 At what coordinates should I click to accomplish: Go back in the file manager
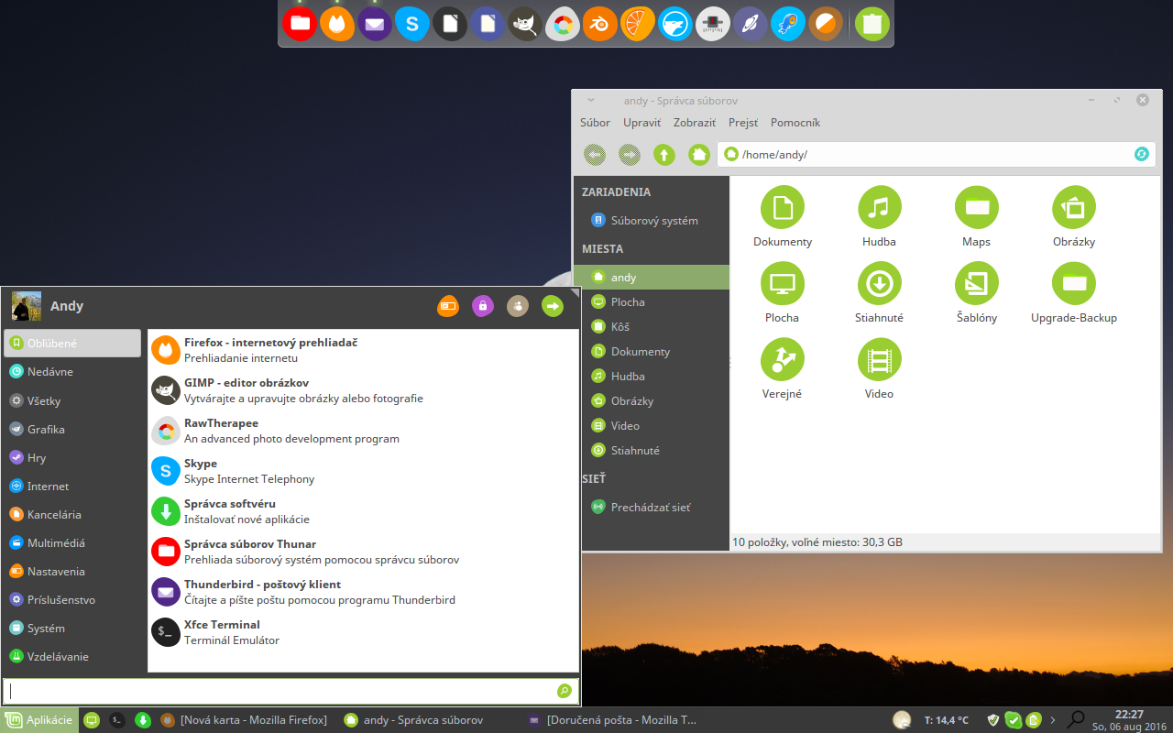[x=595, y=154]
